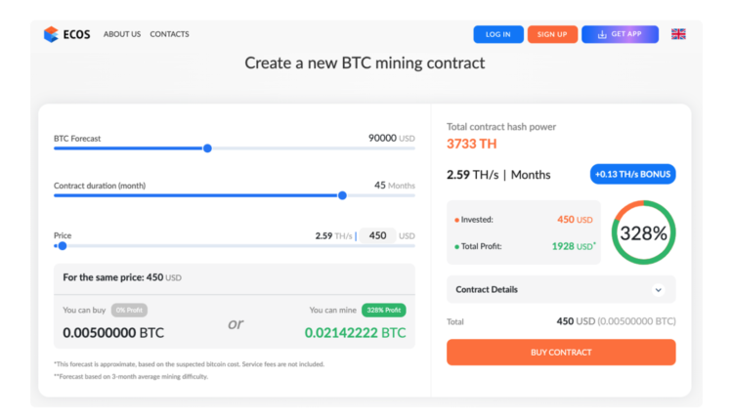Open the Contacts menu item
This screenshot has height=420, width=733.
click(x=170, y=34)
